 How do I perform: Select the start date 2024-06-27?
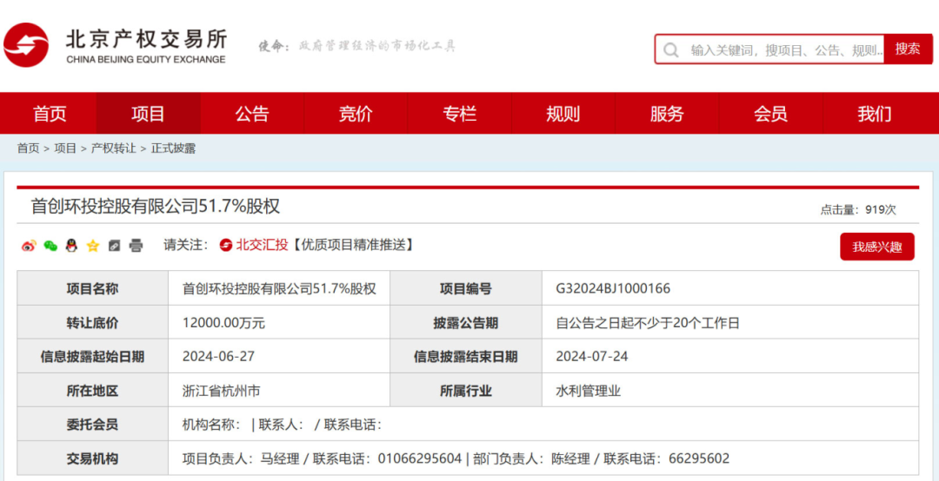tap(218, 357)
